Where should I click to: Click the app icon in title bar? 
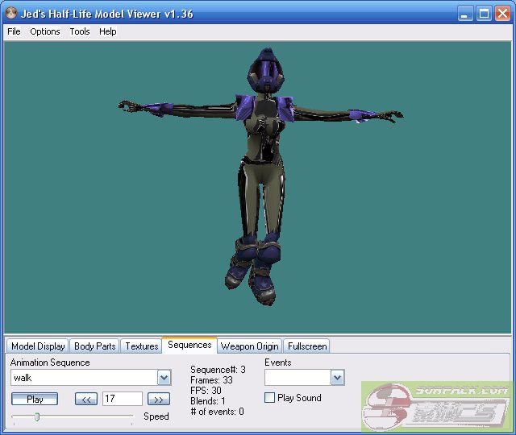pos(10,14)
